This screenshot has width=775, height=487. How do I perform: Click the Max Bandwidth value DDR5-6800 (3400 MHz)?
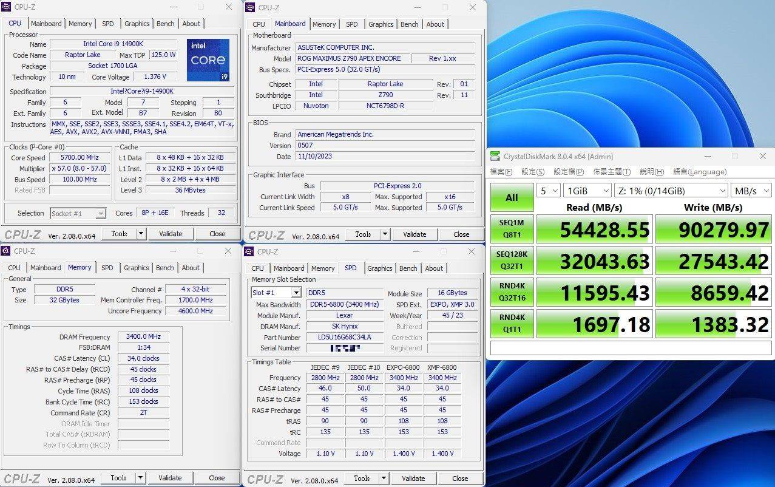click(344, 304)
